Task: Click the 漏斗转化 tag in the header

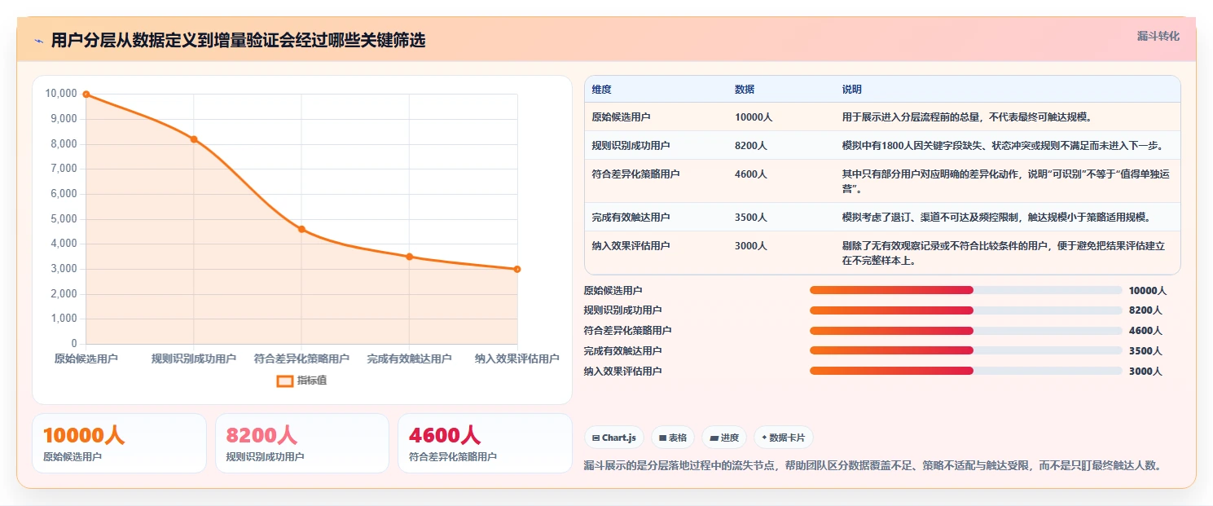Action: click(x=1158, y=36)
